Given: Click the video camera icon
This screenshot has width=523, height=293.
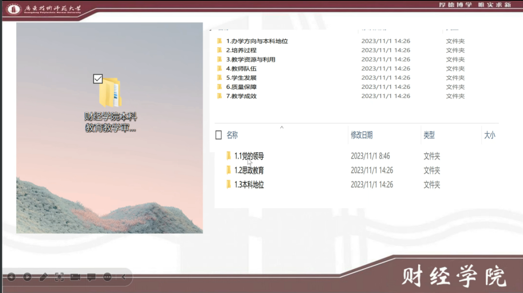Looking at the screenshot, I should point(75,277).
